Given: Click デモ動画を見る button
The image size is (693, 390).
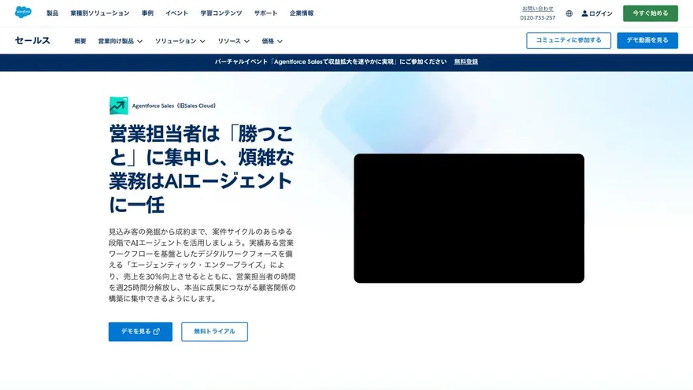Looking at the screenshot, I should click(647, 40).
